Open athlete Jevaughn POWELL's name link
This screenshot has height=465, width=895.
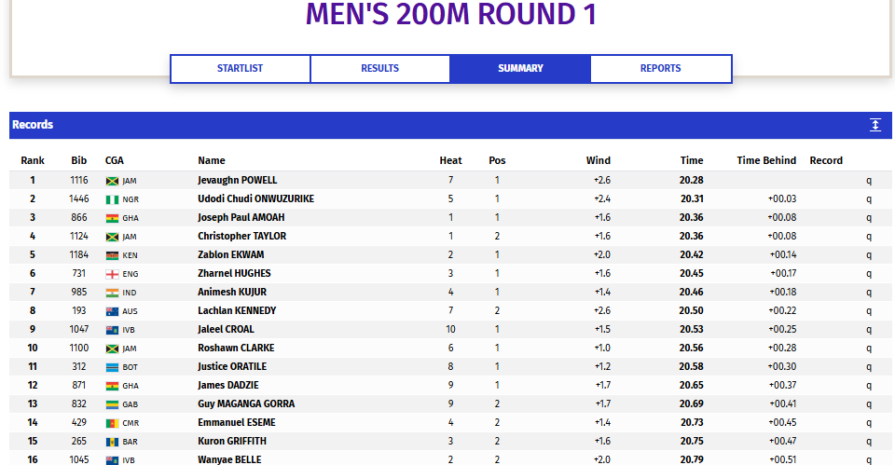[x=238, y=180]
